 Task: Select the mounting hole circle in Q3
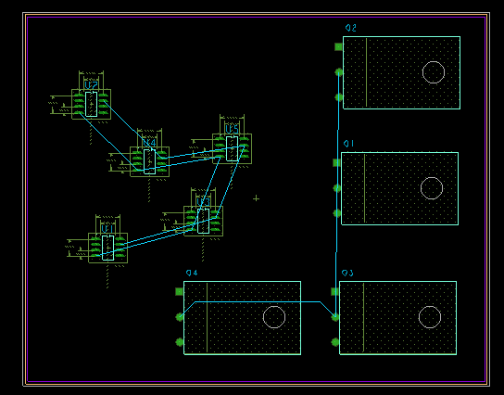(x=430, y=317)
